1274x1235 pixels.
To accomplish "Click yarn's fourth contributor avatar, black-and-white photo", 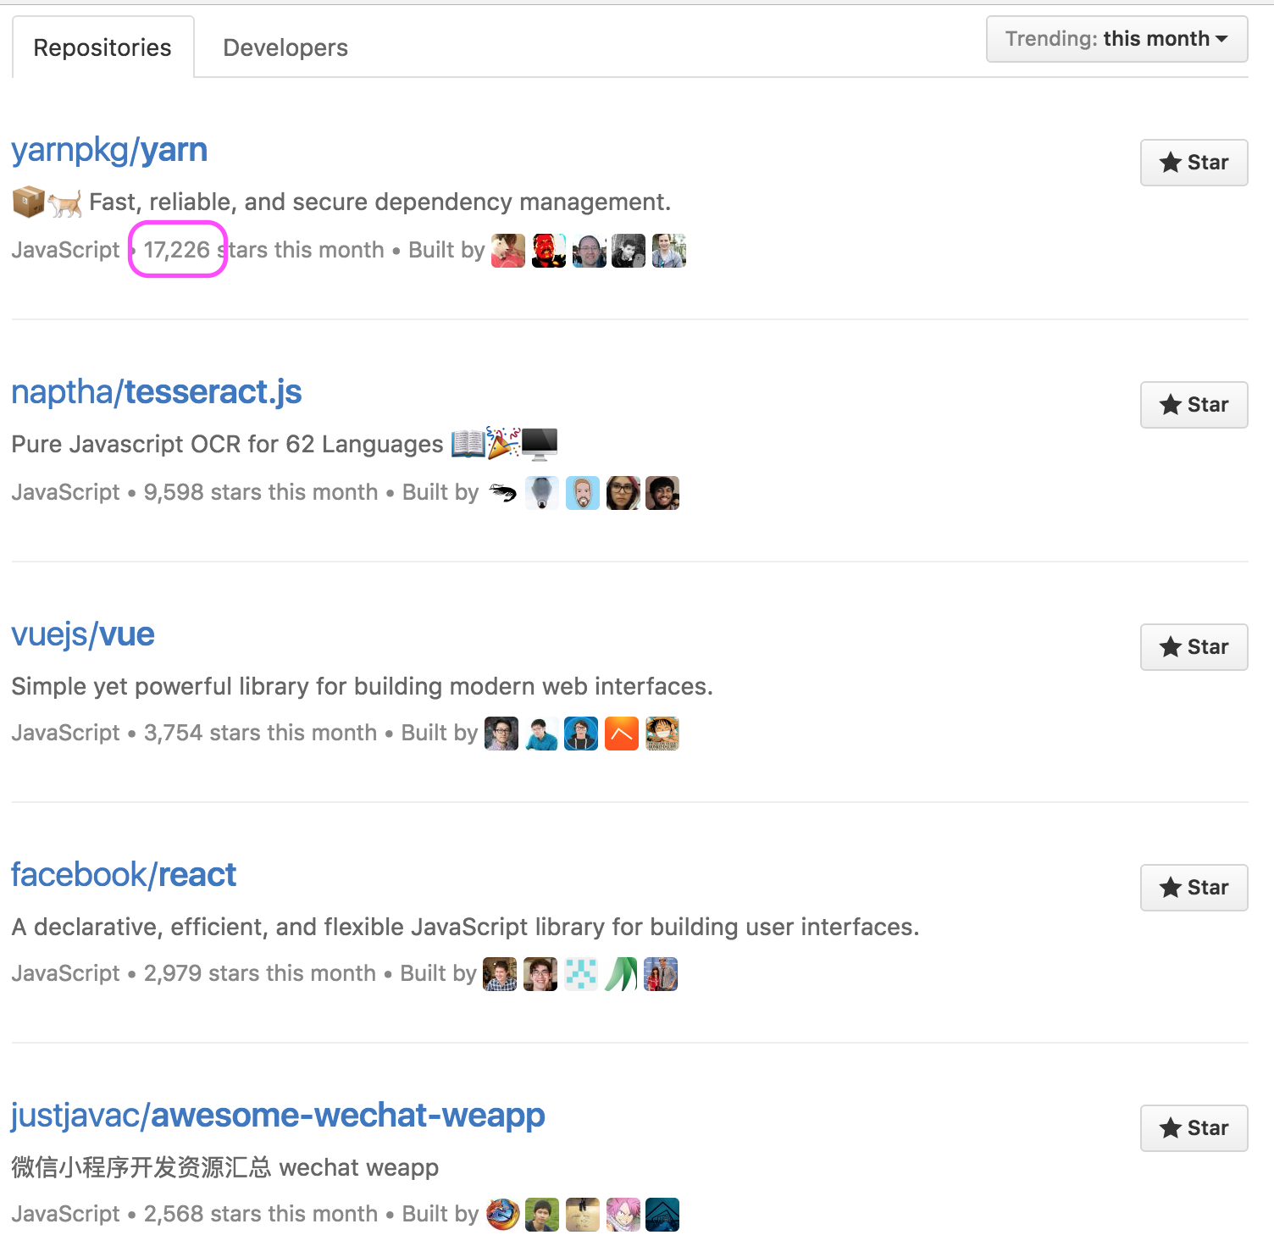I will coord(629,251).
